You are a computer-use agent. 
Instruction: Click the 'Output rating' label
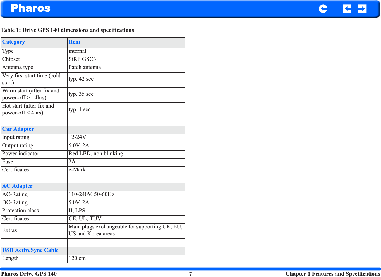pos(18,145)
